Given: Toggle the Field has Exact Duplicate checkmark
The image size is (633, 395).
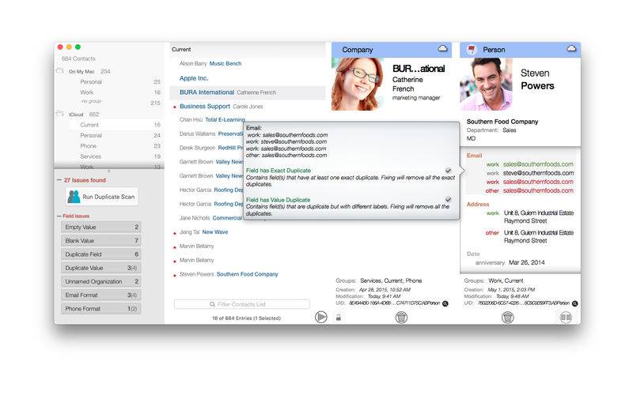Looking at the screenshot, I should coord(448,171).
